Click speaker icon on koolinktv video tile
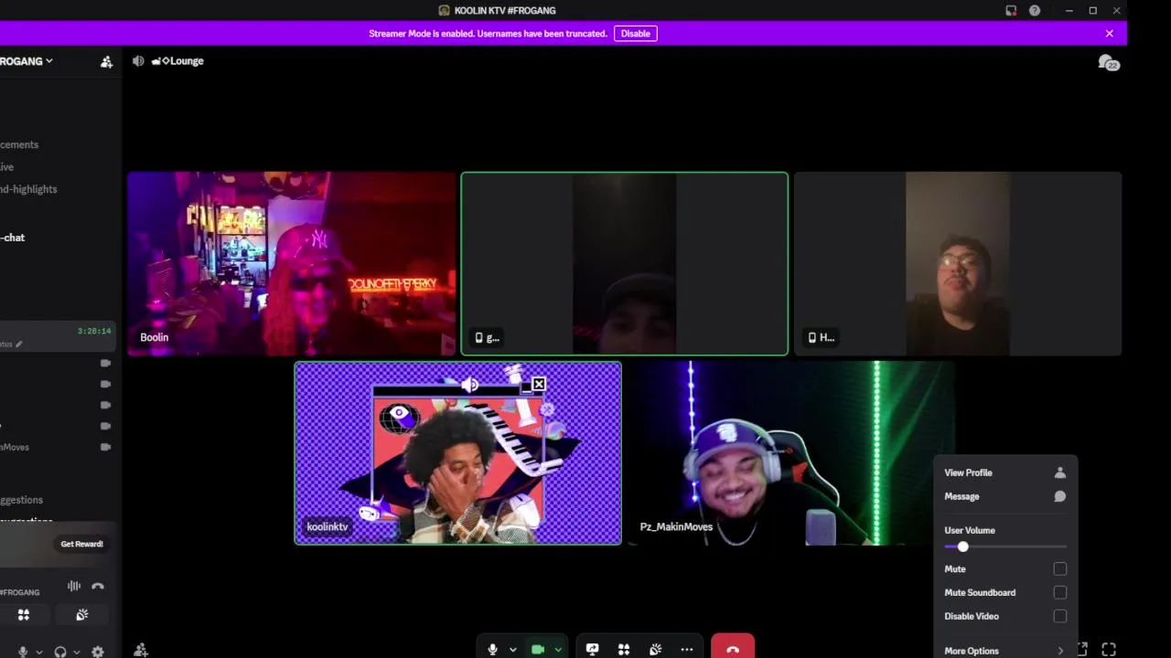Viewport: 1171px width, 658px height. pyautogui.click(x=469, y=385)
